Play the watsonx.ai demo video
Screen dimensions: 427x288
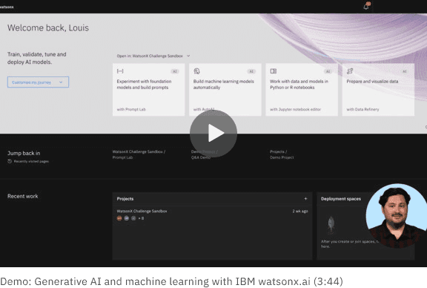(x=213, y=133)
